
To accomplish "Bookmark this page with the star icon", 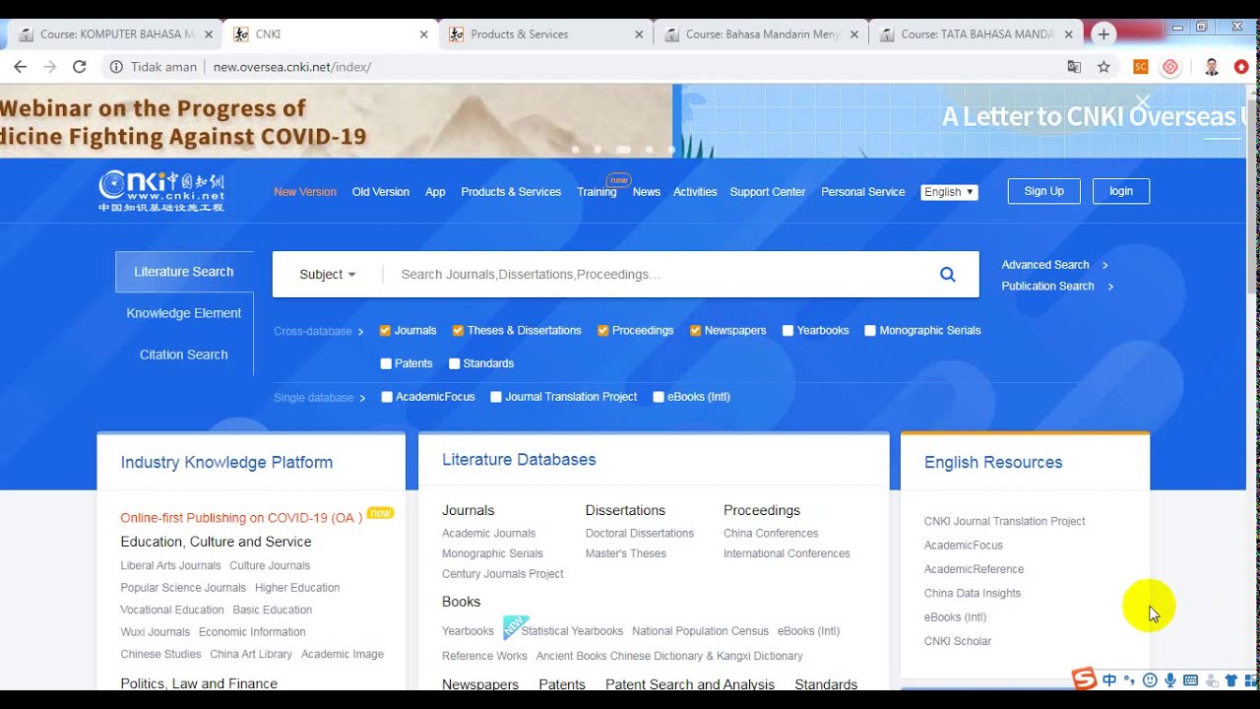I will pos(1103,67).
